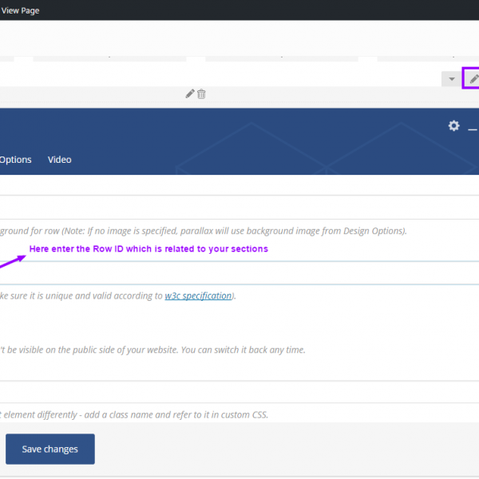479x479 pixels.
Task: Open the parallax background dropdown field
Action: tap(239, 207)
